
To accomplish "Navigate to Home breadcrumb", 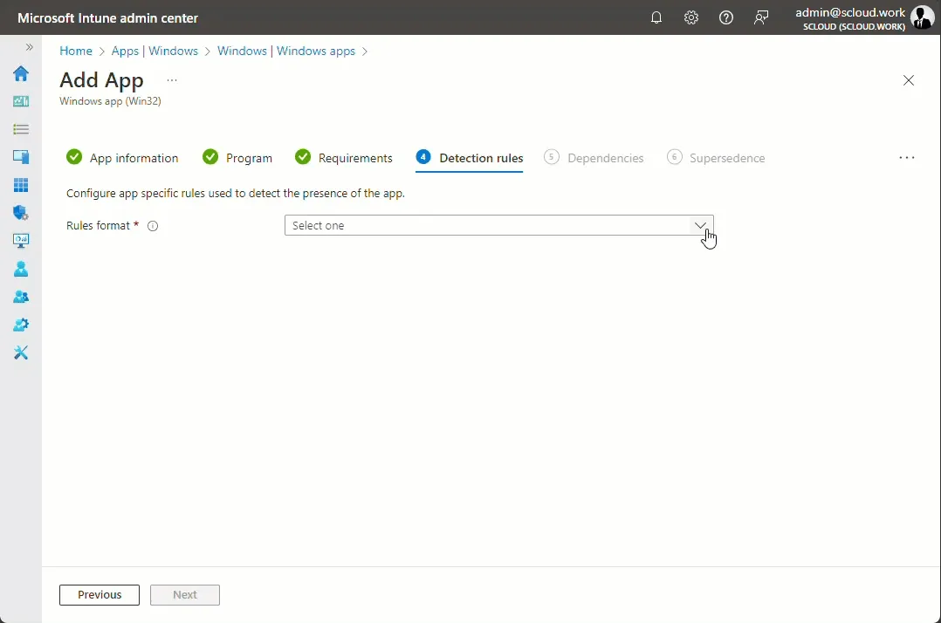I will pyautogui.click(x=76, y=51).
